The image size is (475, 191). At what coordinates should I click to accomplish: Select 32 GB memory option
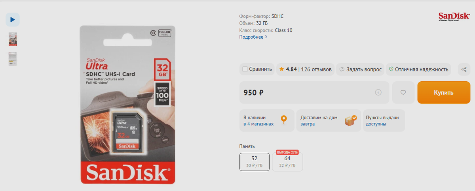pyautogui.click(x=255, y=161)
